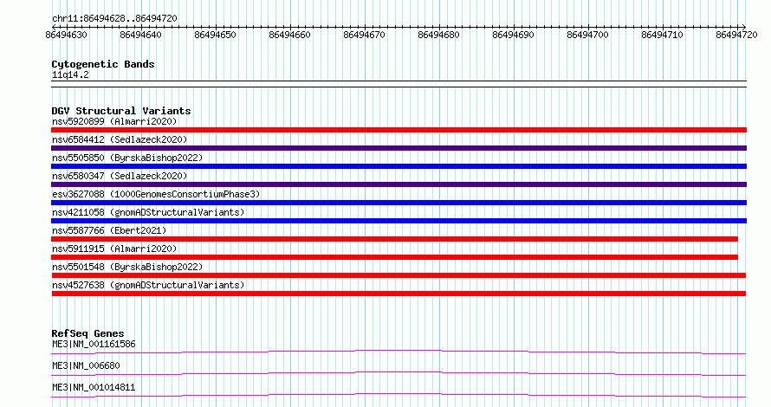This screenshot has height=407, width=771.
Task: Click the 11q14.2 band label
Action: pos(70,75)
